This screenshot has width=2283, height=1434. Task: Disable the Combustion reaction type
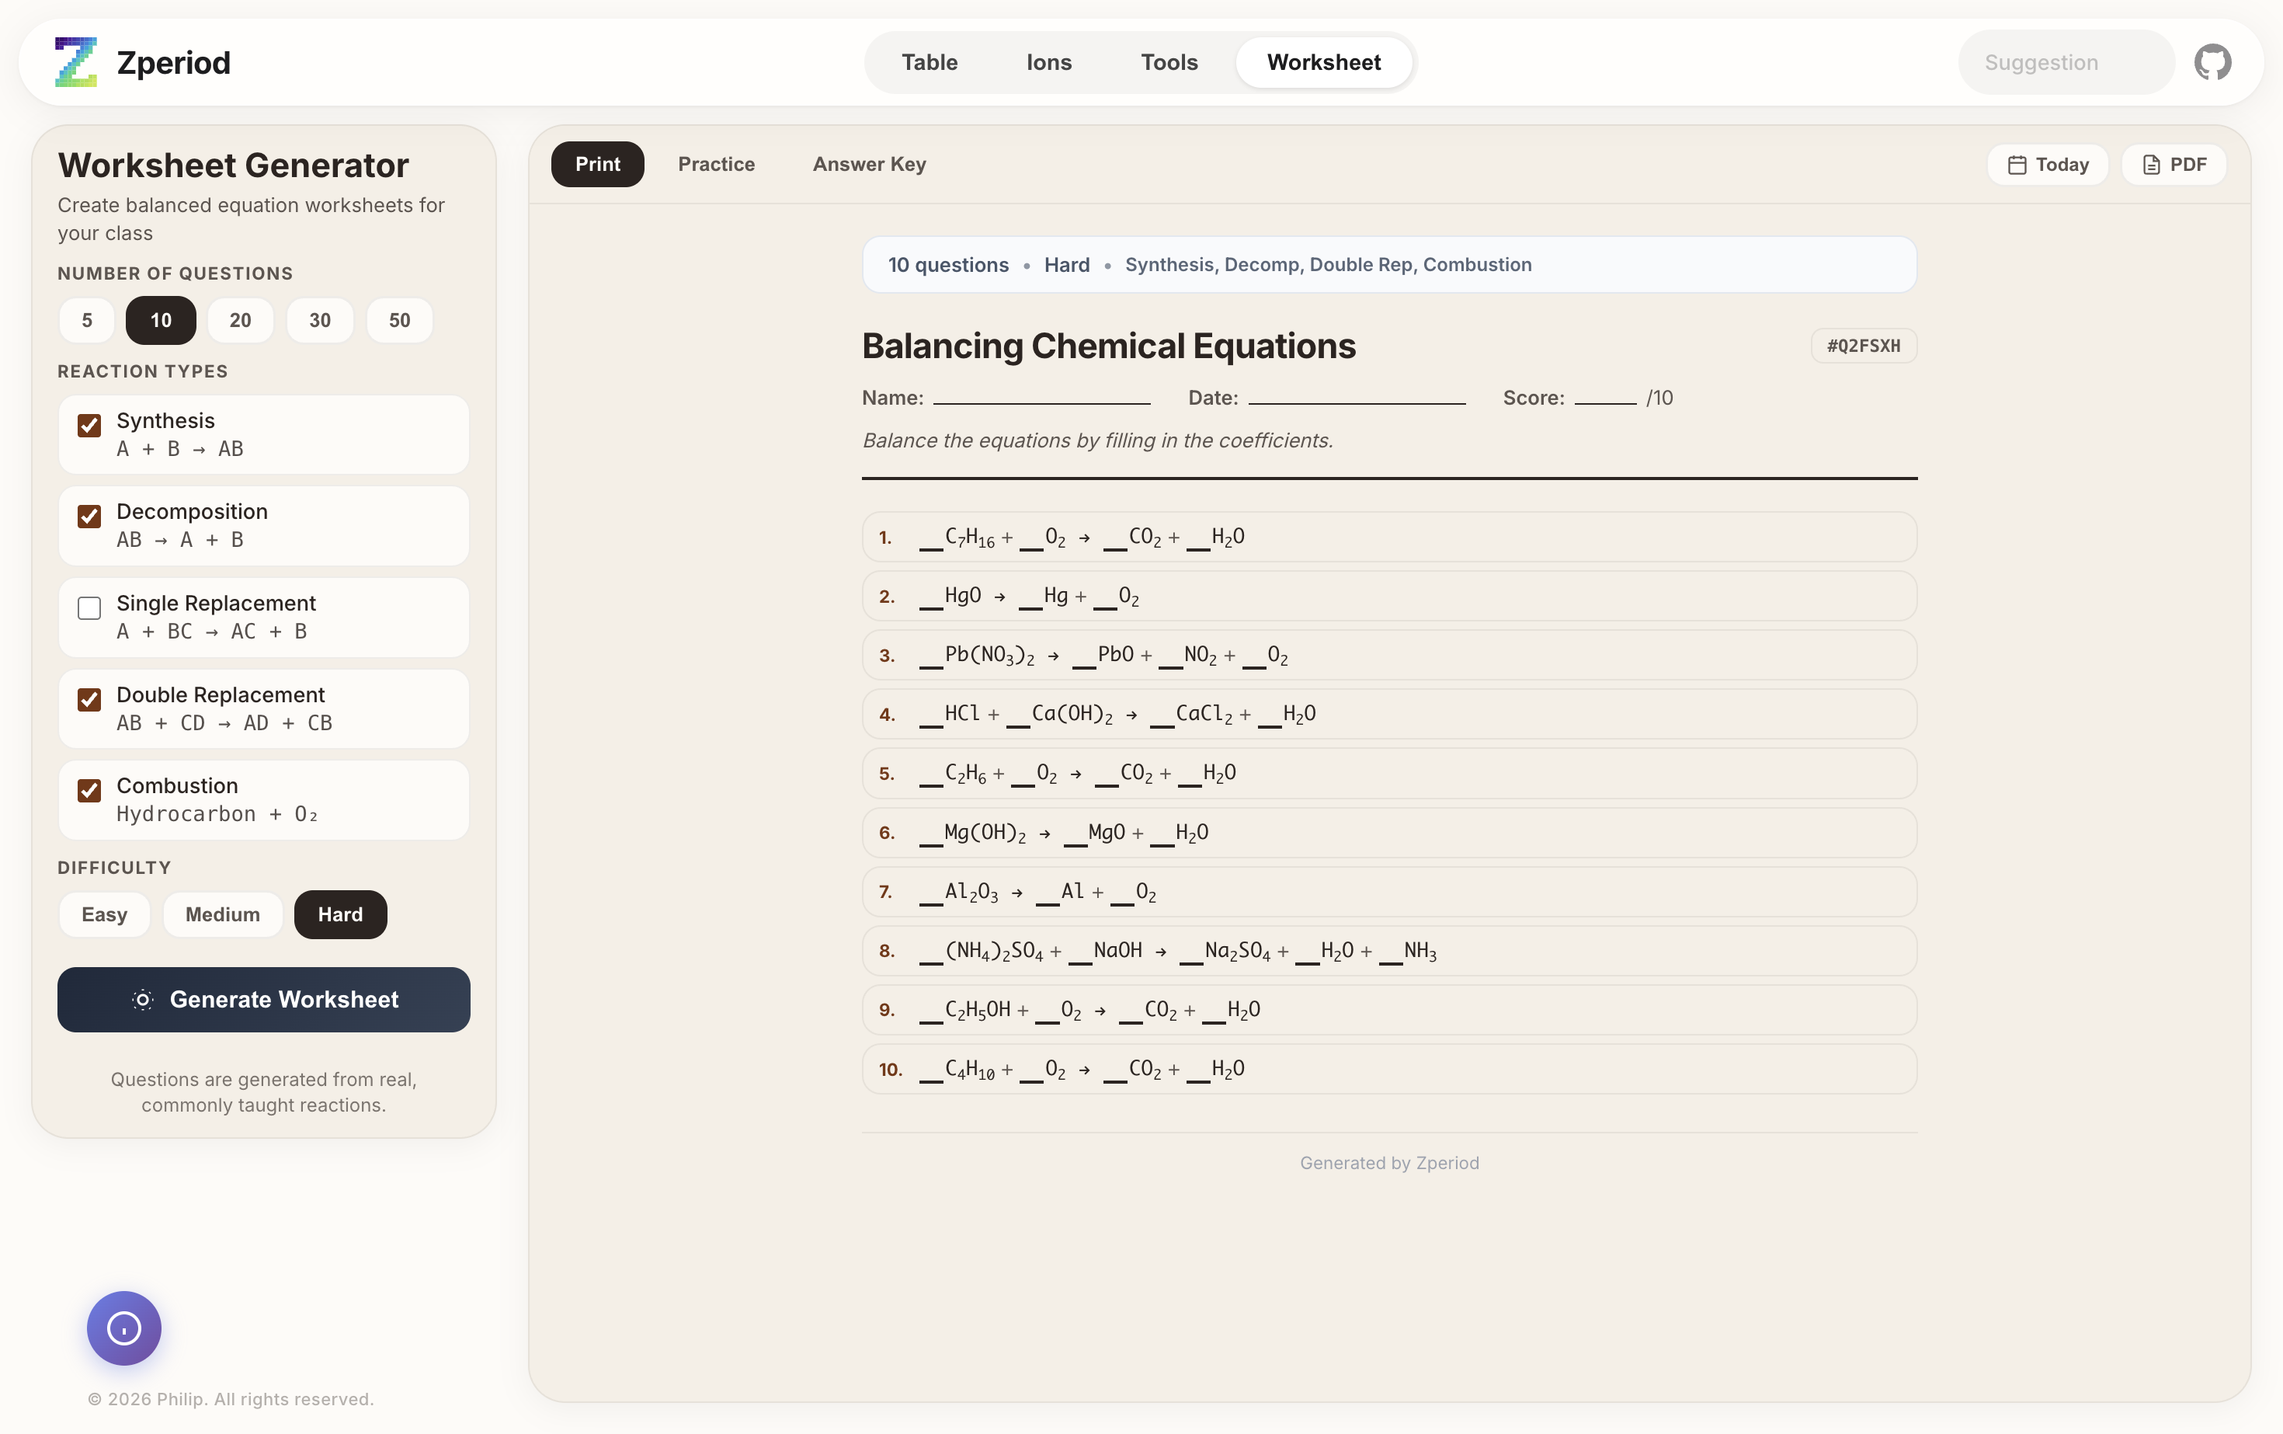pos(89,791)
